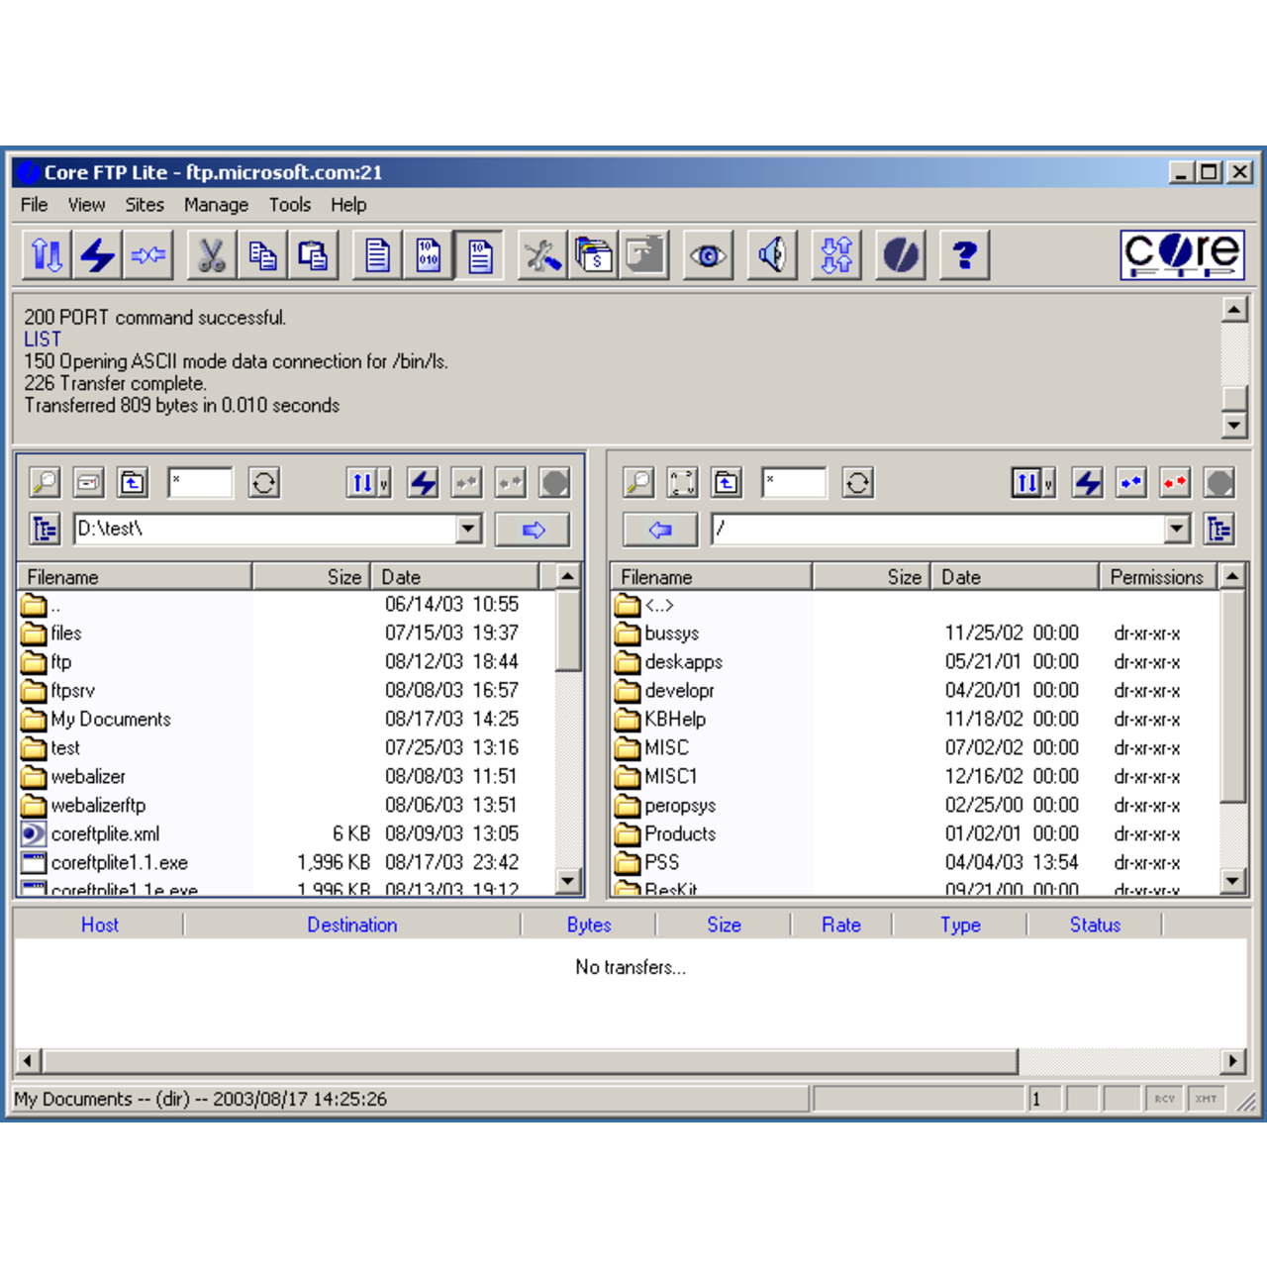Open the Tools menu
This screenshot has height=1267, width=1267.
290,205
